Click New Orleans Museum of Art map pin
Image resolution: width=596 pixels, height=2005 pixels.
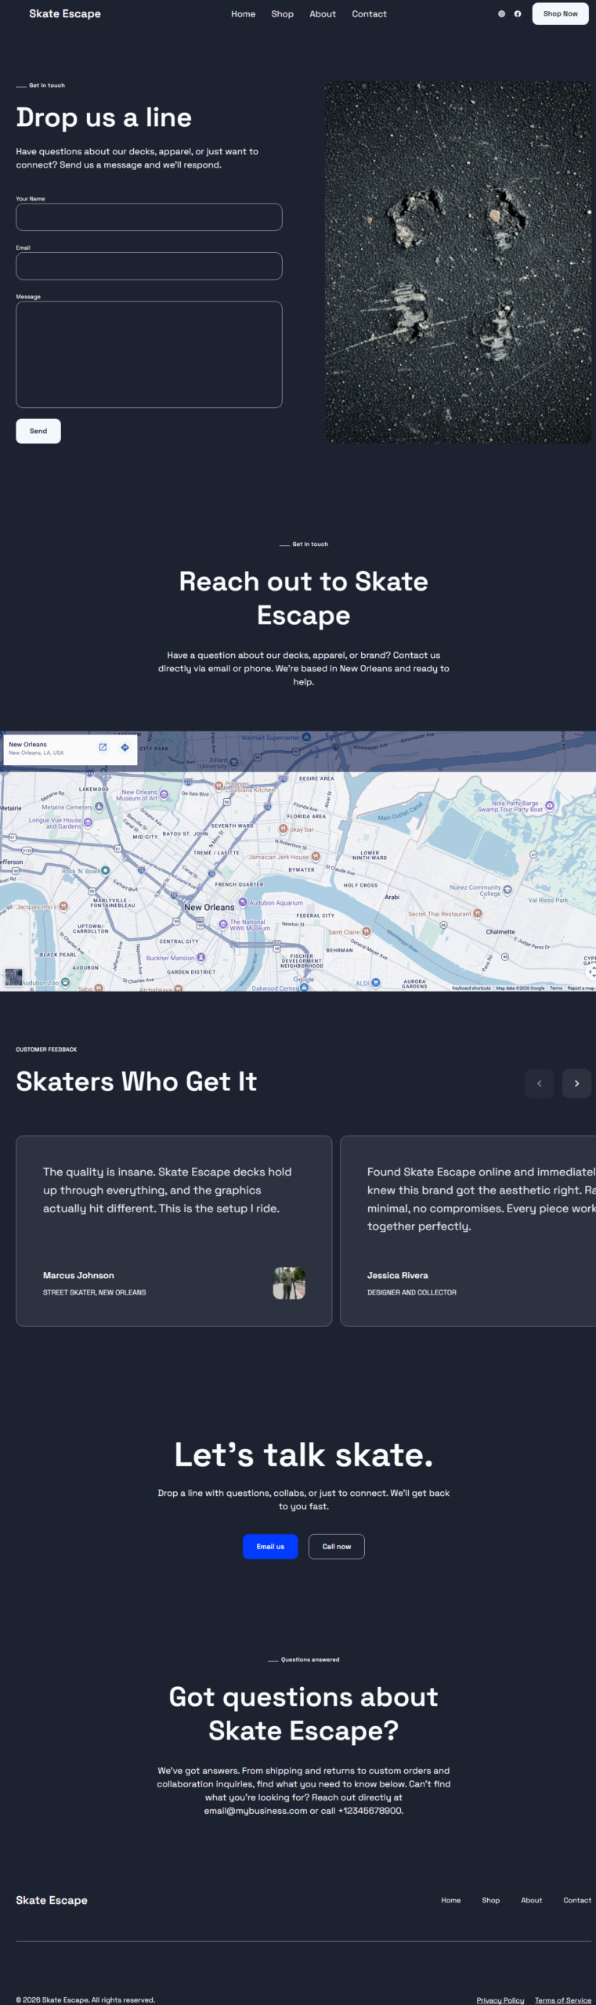(x=164, y=795)
